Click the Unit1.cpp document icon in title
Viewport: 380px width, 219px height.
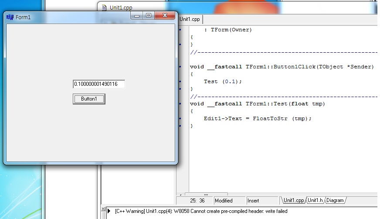point(104,7)
